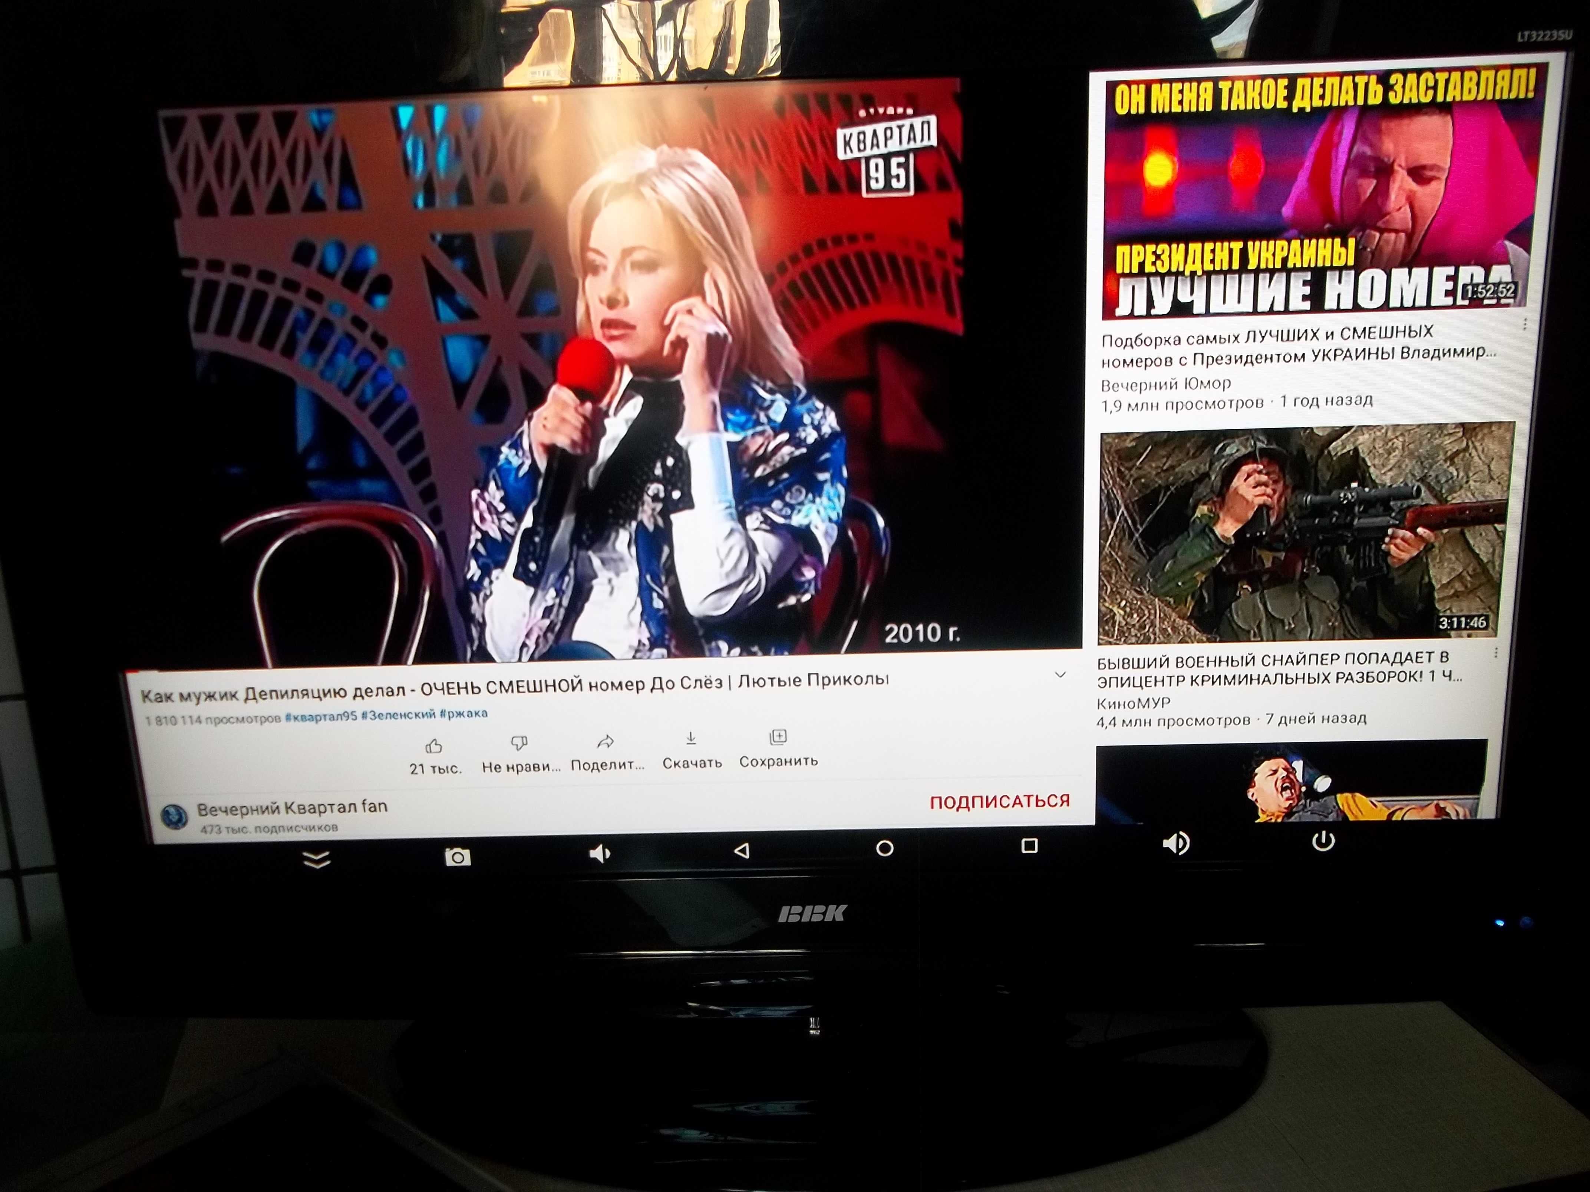1590x1192 pixels.
Task: Raise volume with louder speaker icon
Action: (x=1177, y=843)
